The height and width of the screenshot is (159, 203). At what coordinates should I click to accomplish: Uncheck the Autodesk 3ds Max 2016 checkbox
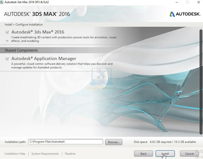[7, 32]
